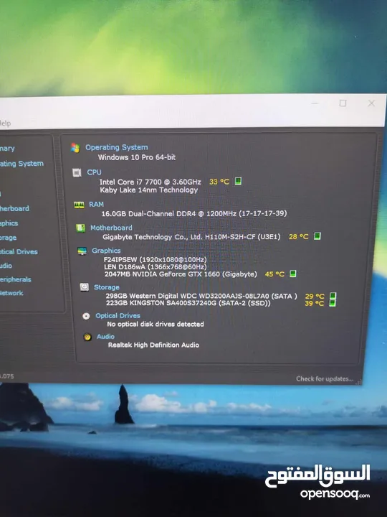Image resolution: width=387 pixels, height=517 pixels.
Task: Open the Motherboard section heading
Action: click(x=111, y=228)
